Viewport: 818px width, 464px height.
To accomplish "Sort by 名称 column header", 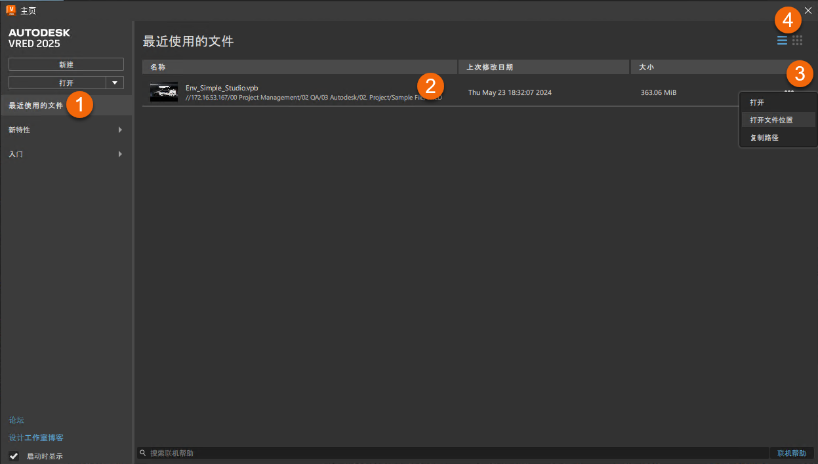I will pyautogui.click(x=300, y=67).
